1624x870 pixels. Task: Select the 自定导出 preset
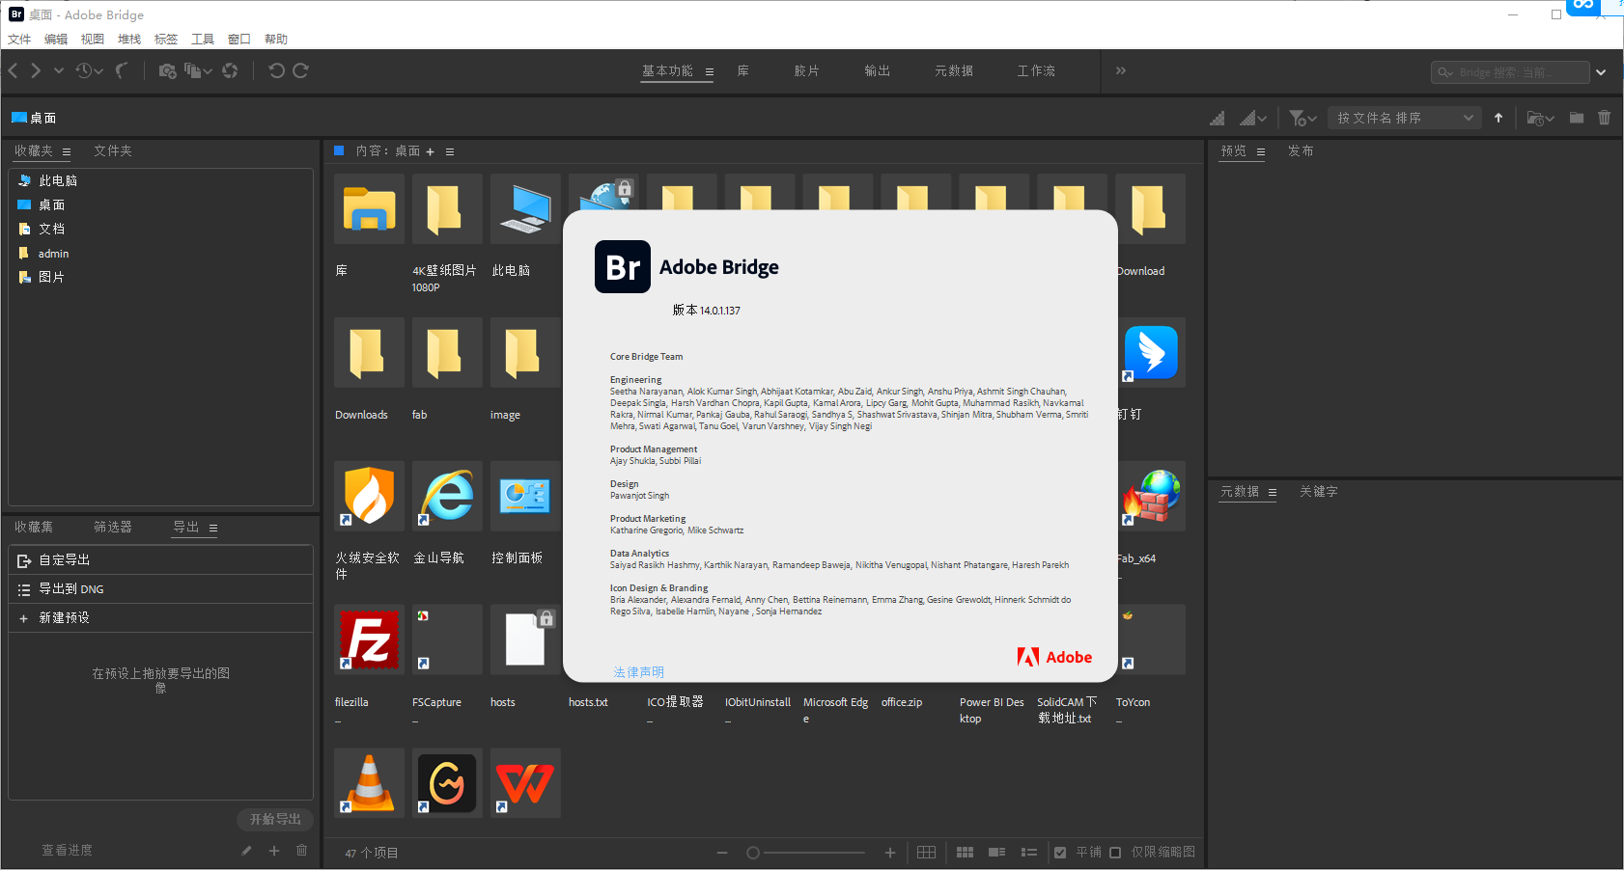[160, 560]
